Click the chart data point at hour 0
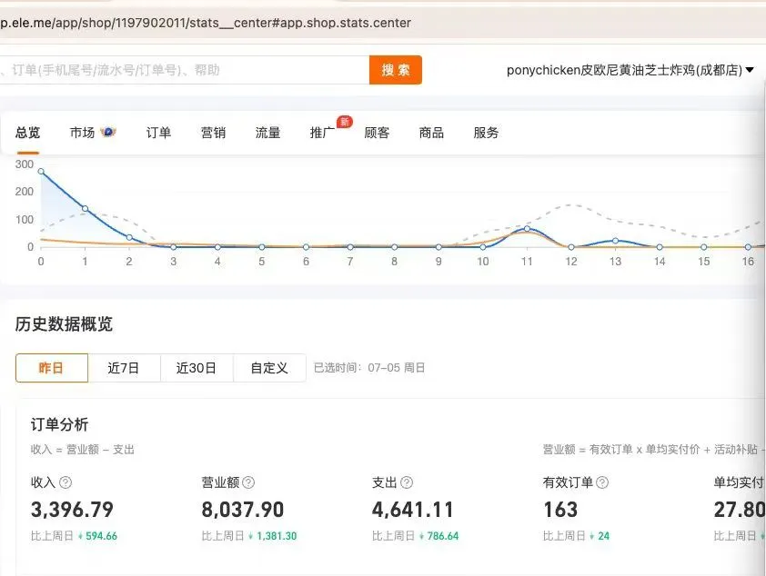This screenshot has width=766, height=576. tap(41, 171)
